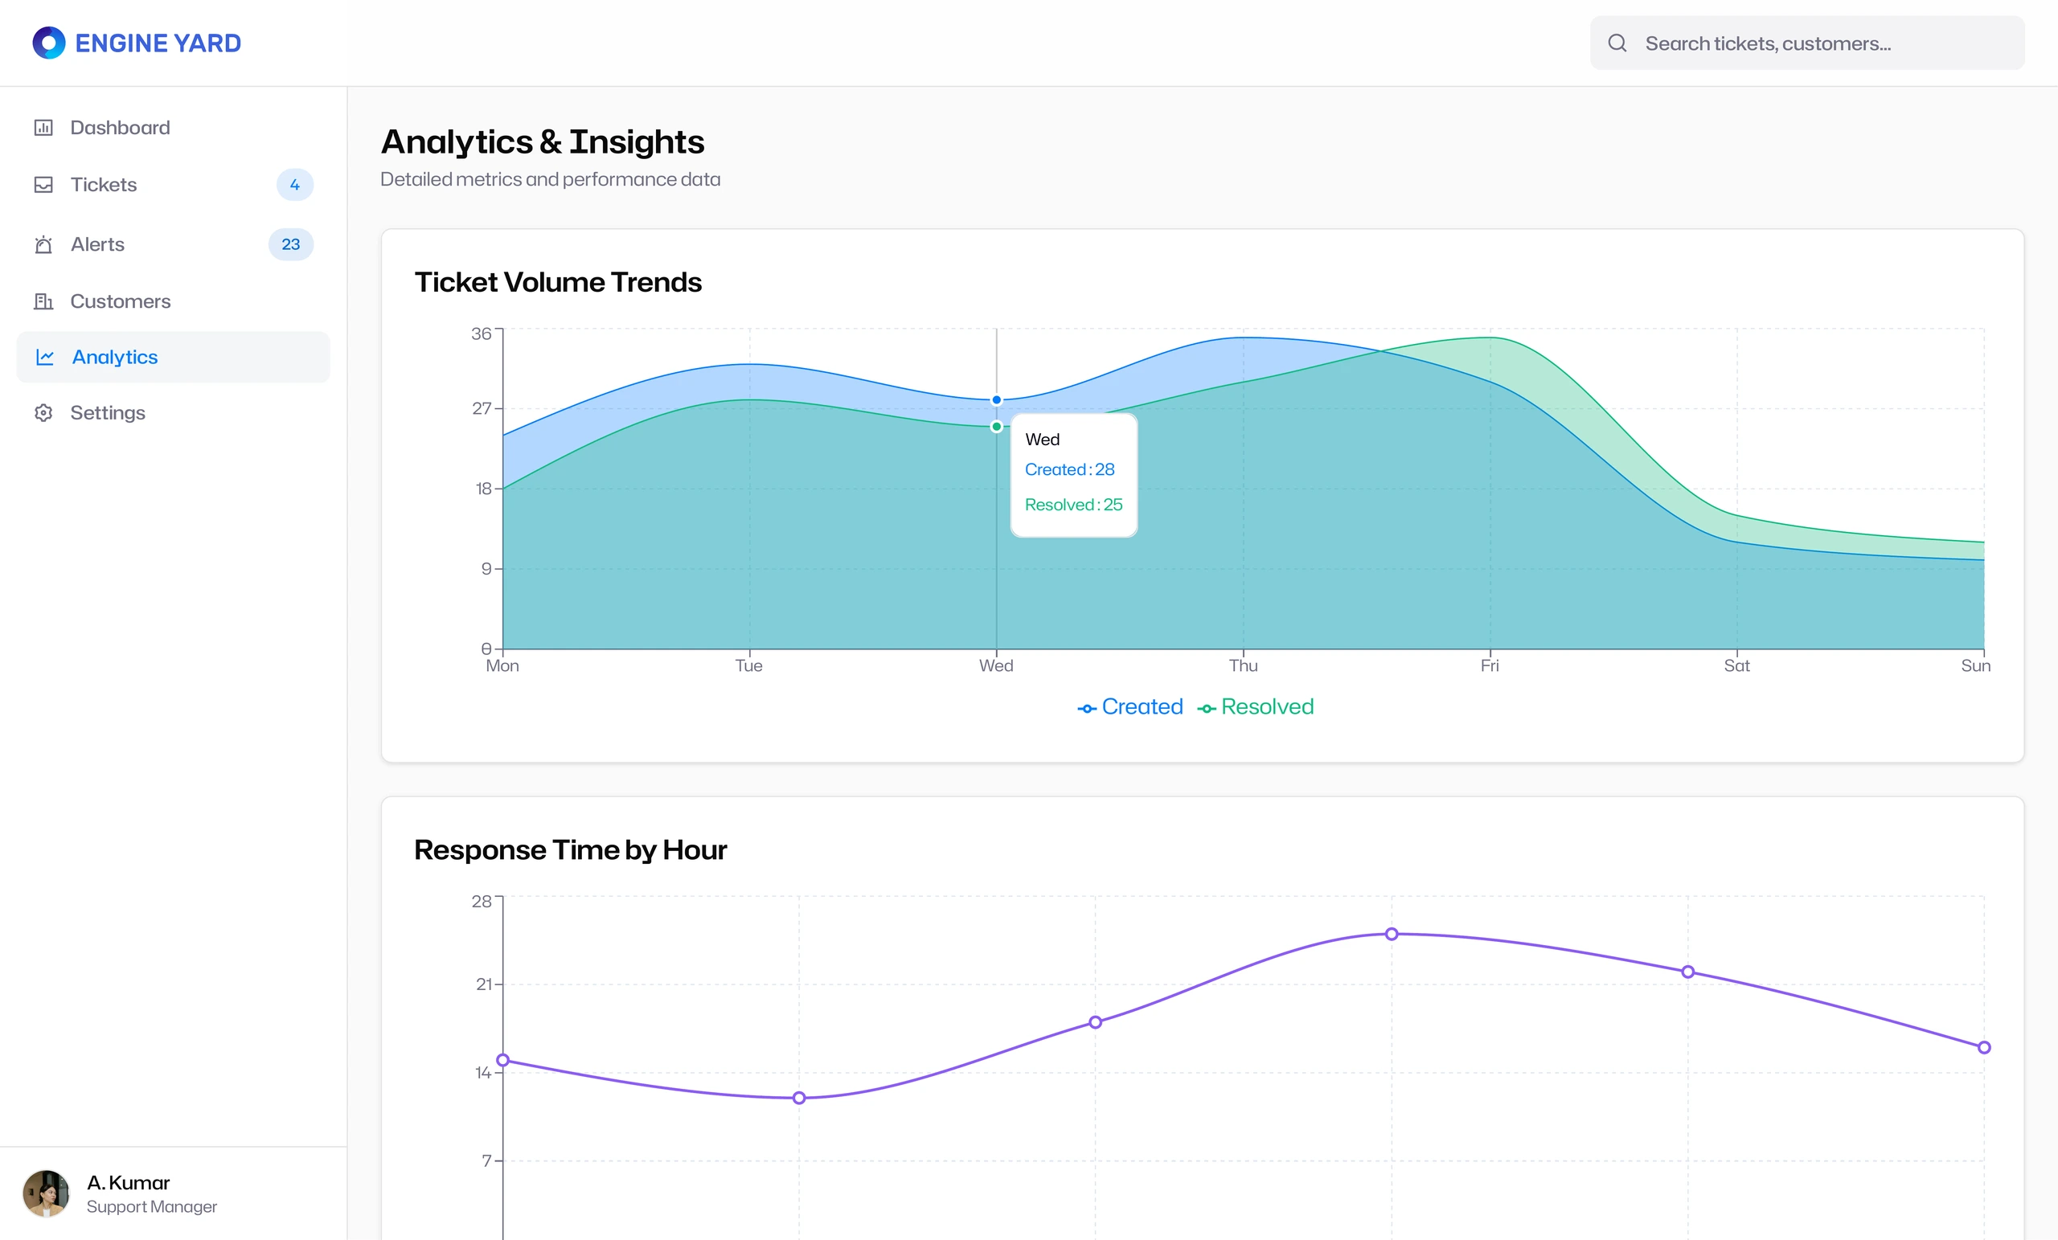Open A. Kumar's profile avatar
Screen dimensions: 2058x1240
coord(46,1193)
